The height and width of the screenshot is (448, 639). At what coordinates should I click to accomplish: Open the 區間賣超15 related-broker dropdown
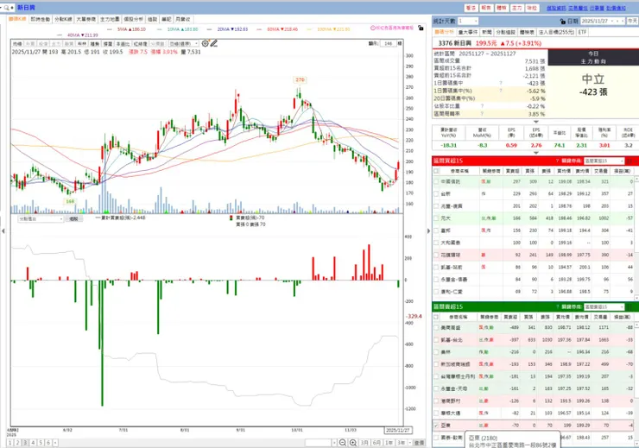pos(604,306)
